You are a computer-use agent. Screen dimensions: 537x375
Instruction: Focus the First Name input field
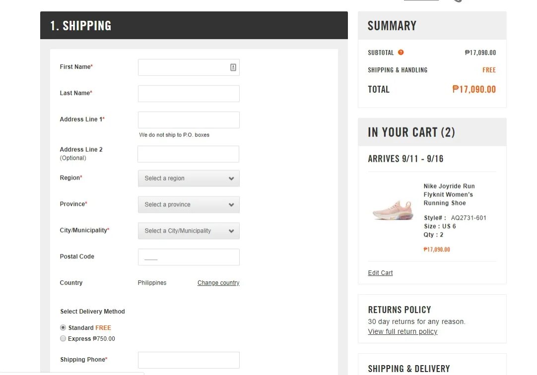point(183,67)
